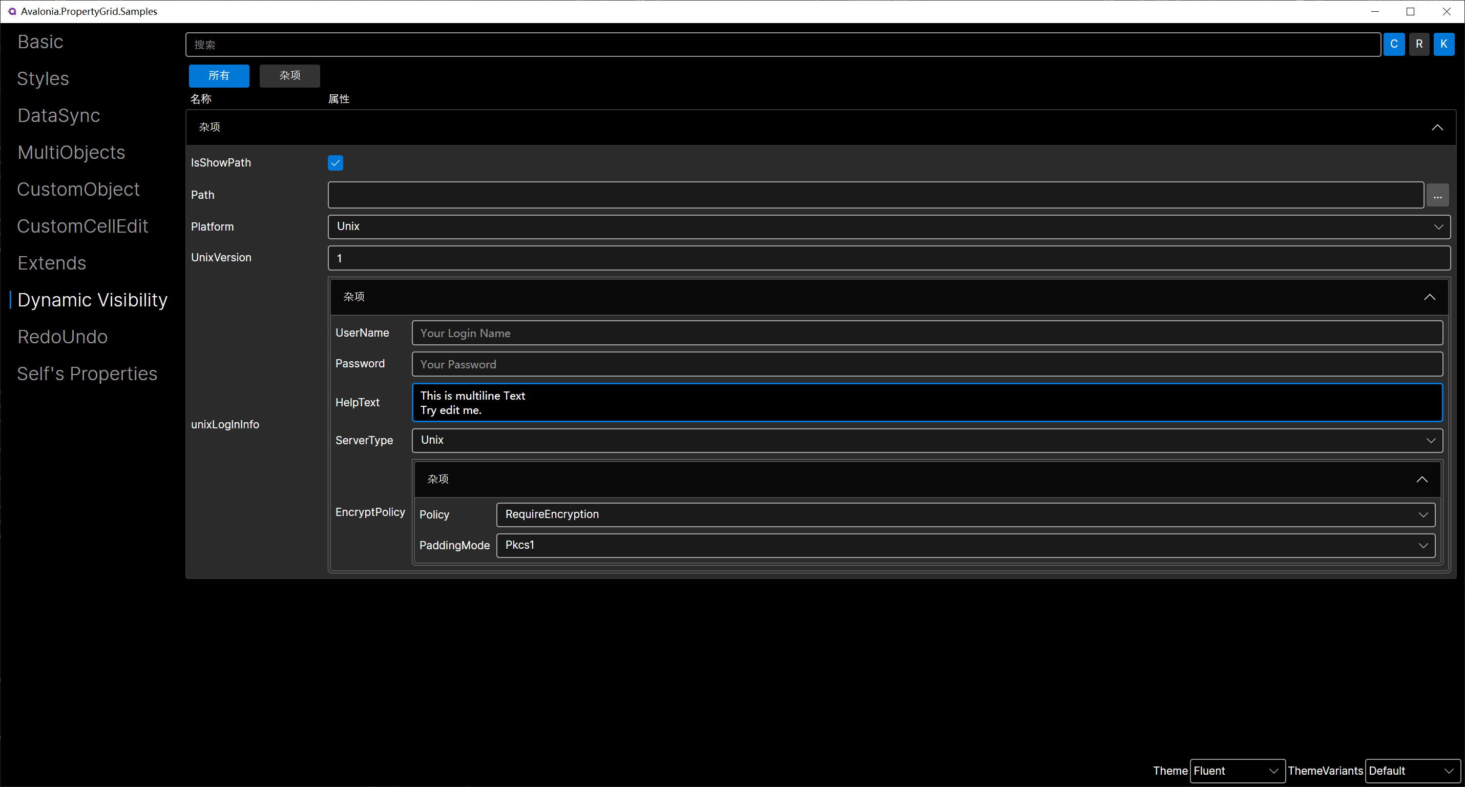Click the blue K toggle button
1465x787 pixels.
1443,45
